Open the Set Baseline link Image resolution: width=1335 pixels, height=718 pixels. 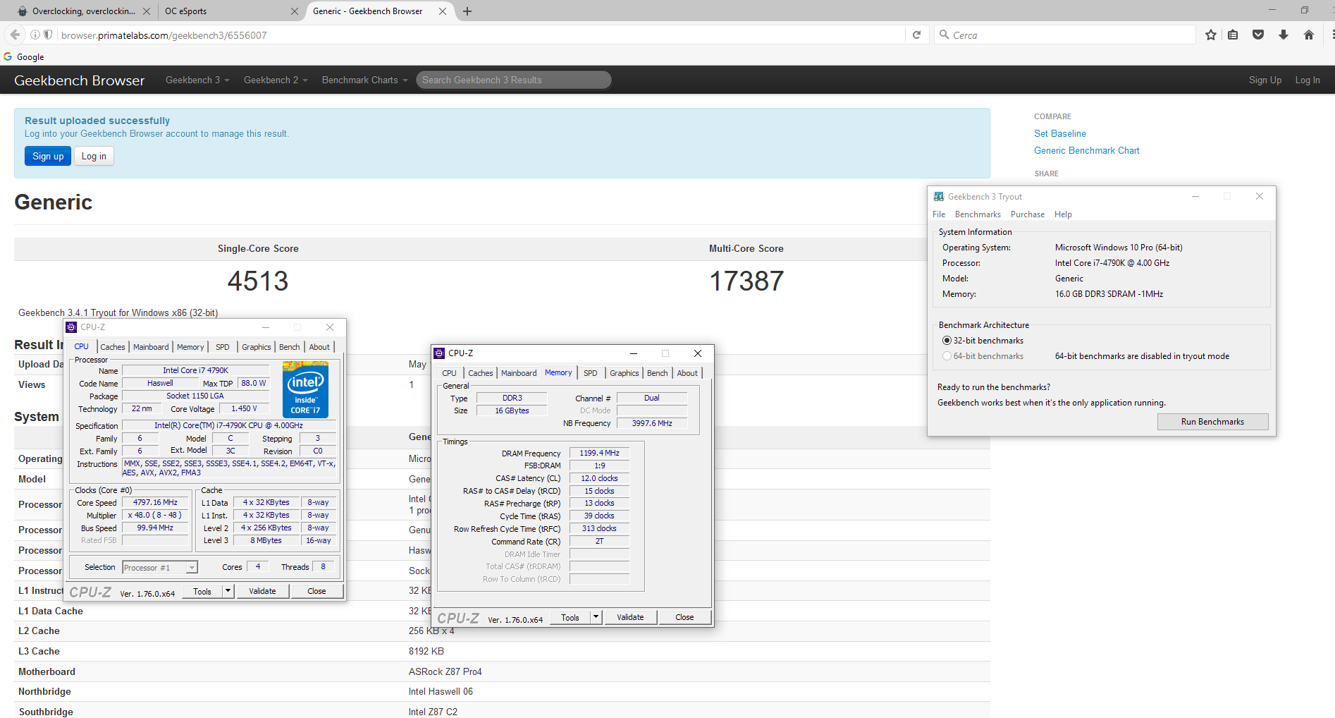1059,133
